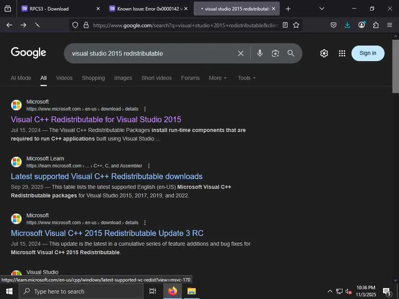
Task: Expand the More search filters dropdown
Action: tap(217, 78)
